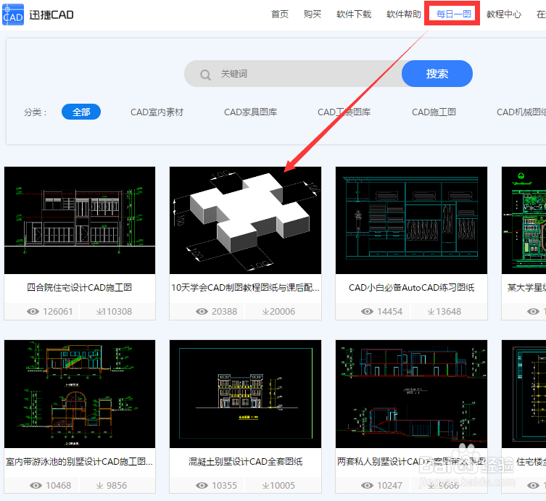Select the CAD室内素材 category

(157, 112)
